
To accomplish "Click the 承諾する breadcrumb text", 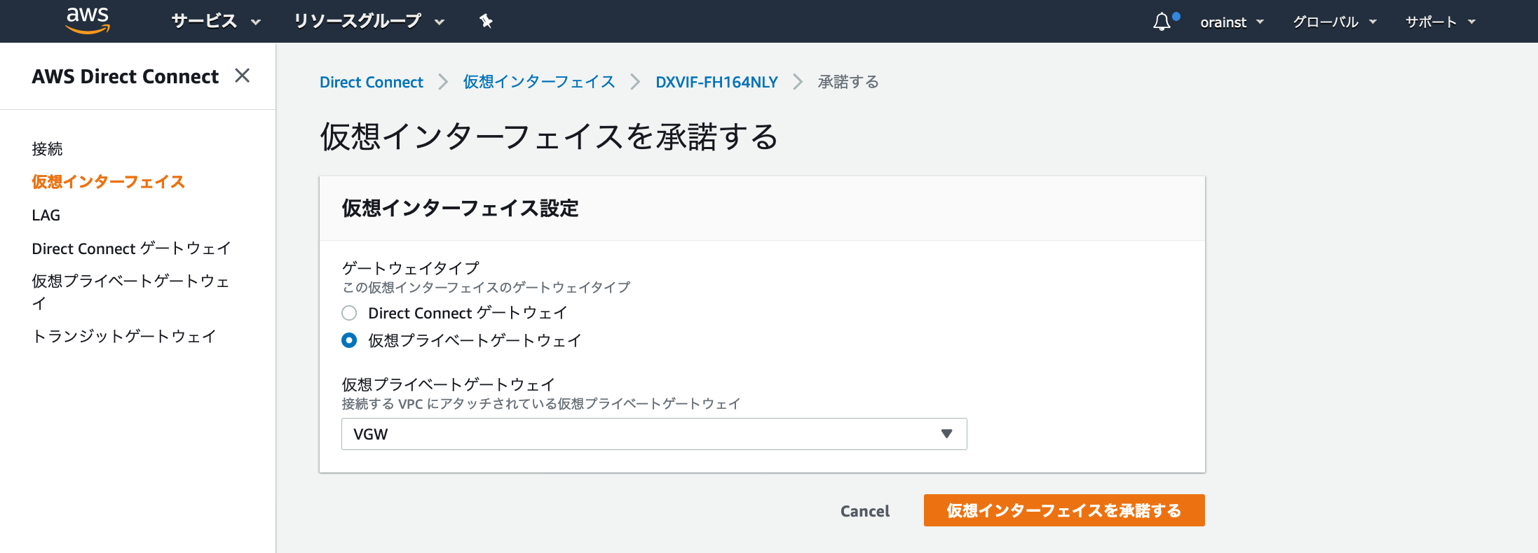I will tap(848, 82).
